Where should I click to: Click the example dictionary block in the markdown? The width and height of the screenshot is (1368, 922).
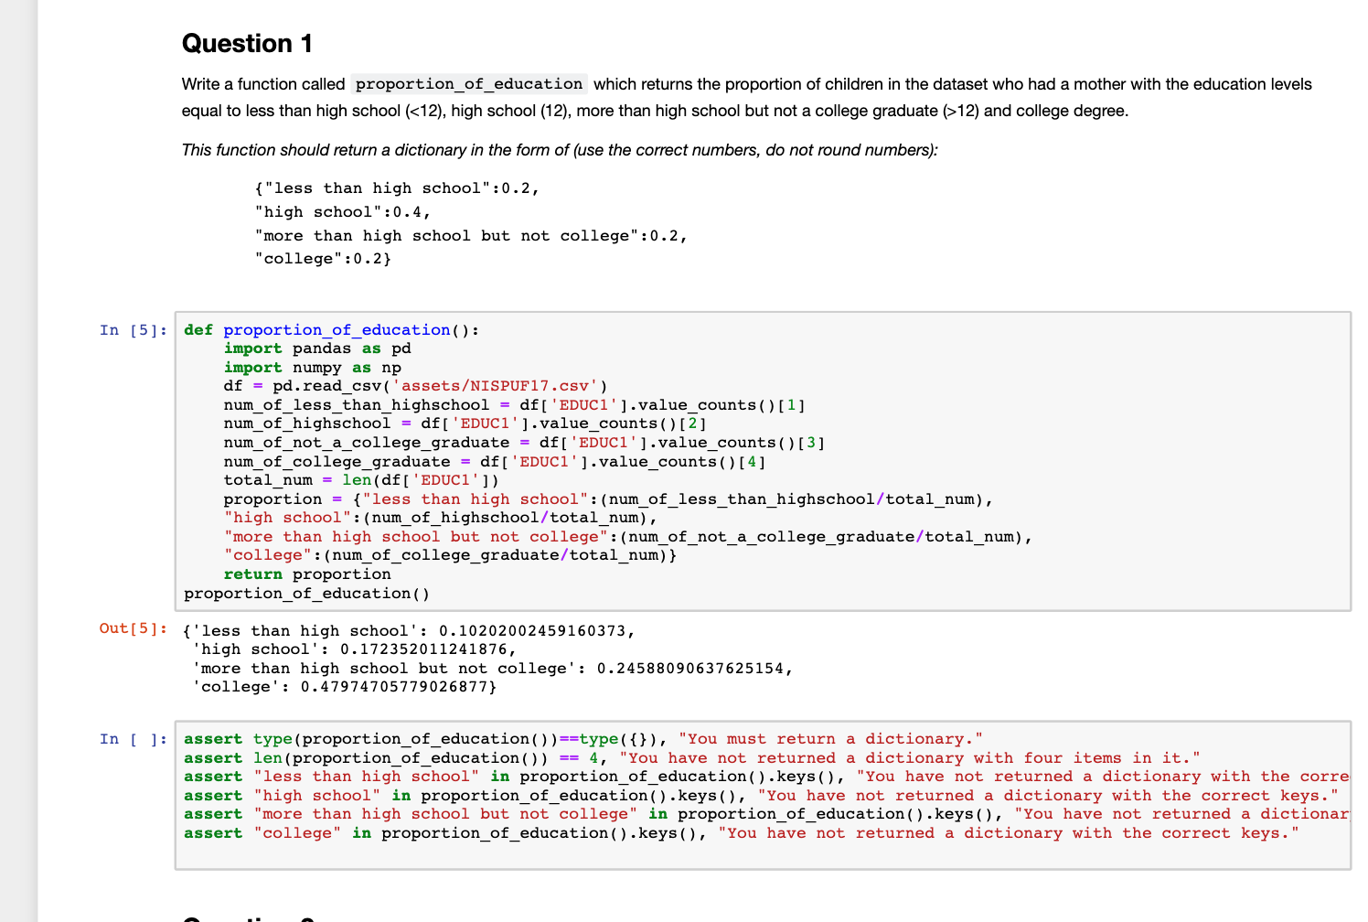click(466, 223)
